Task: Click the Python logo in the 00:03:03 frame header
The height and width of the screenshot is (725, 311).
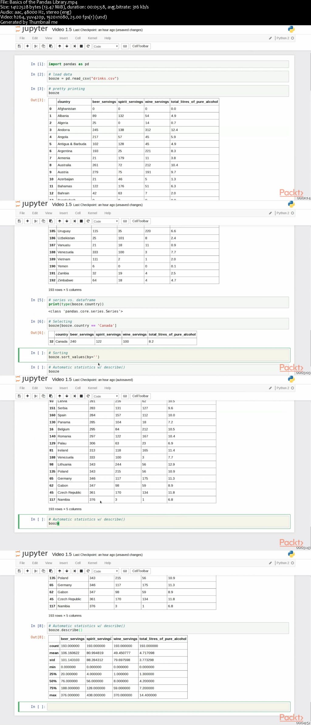Action: (x=291, y=204)
